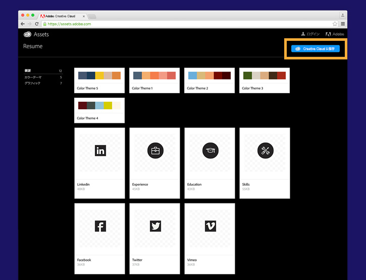Click the Skills asset name
The width and height of the screenshot is (366, 280).
(246, 184)
